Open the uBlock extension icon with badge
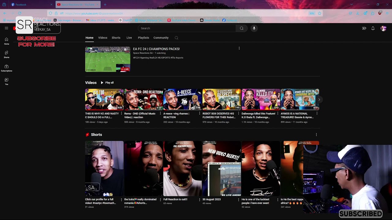Screen dimensions: 392x220 380,13
